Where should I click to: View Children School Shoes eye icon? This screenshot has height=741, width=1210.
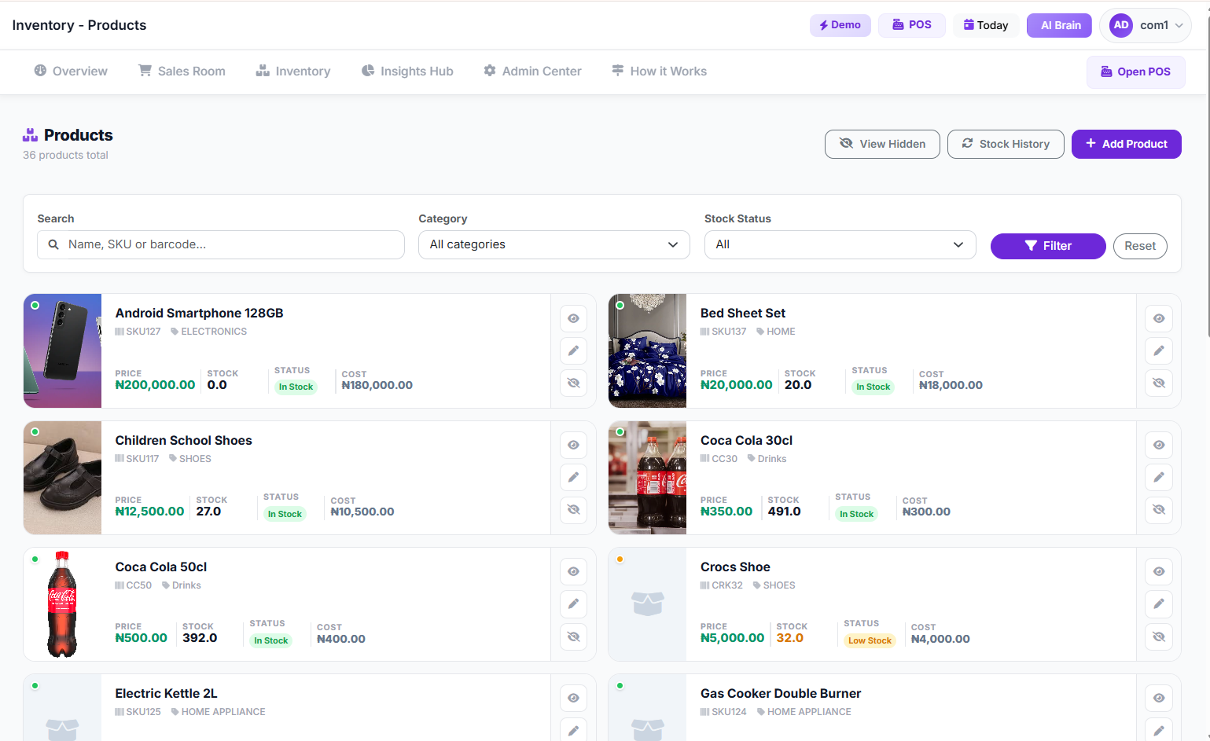pyautogui.click(x=573, y=445)
